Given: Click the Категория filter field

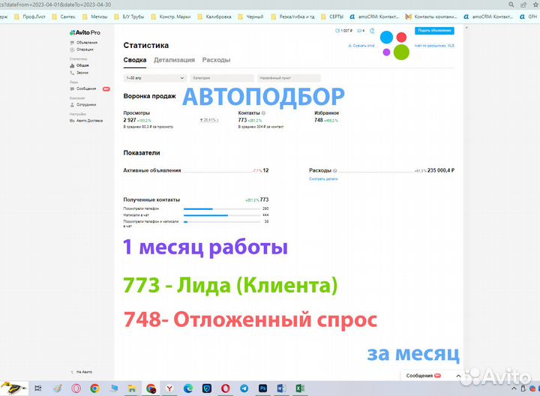Looking at the screenshot, I should (222, 78).
